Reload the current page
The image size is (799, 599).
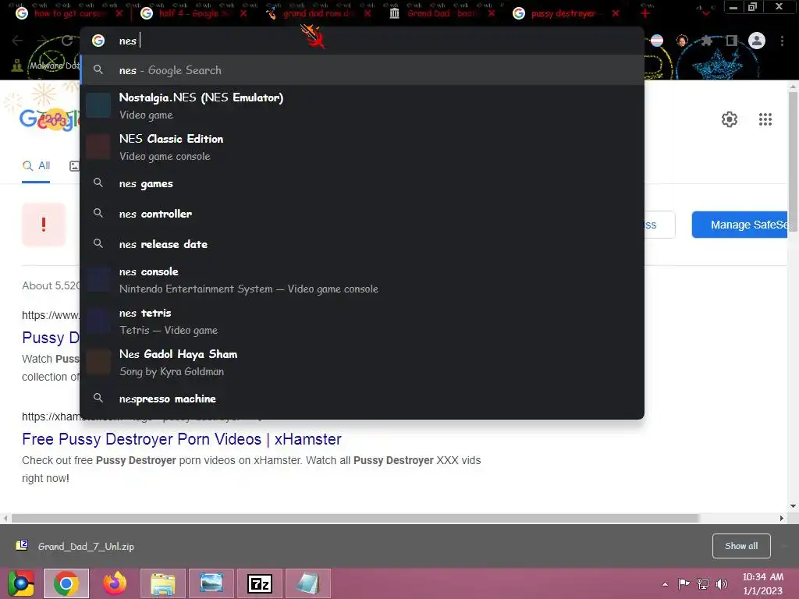pyautogui.click(x=67, y=41)
